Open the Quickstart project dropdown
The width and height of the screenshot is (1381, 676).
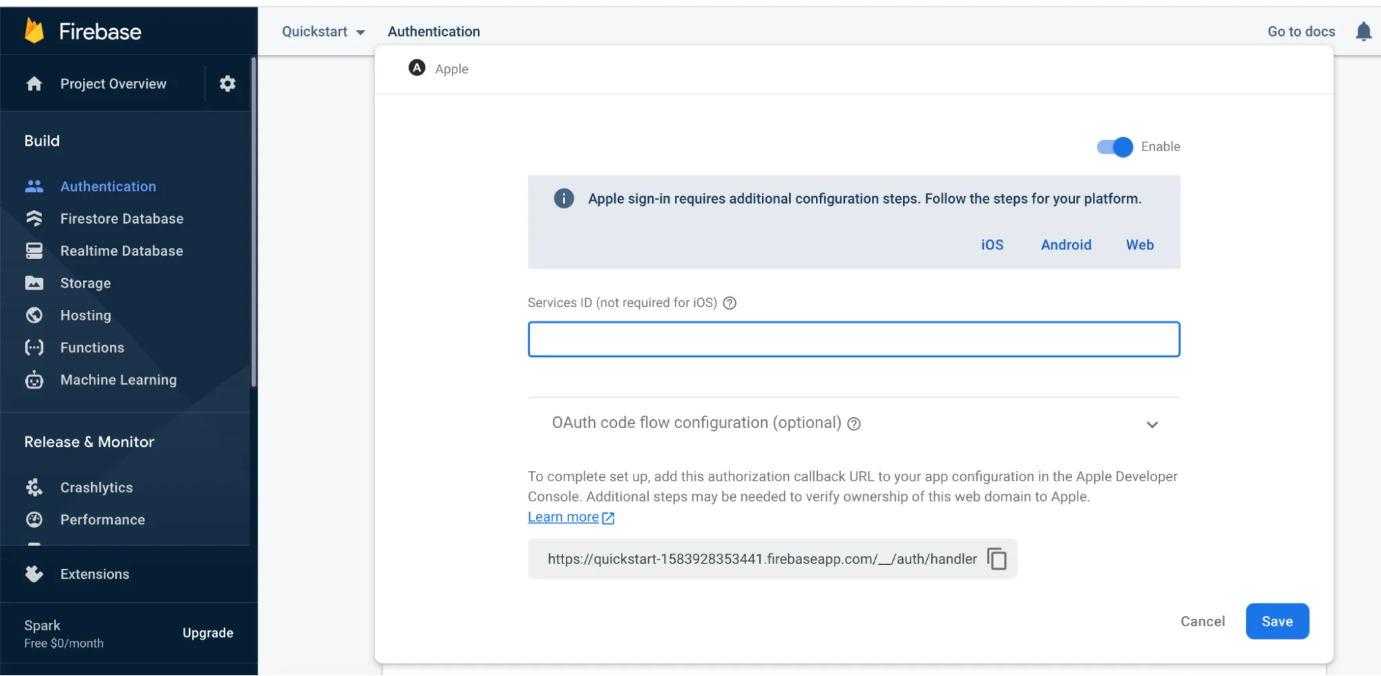click(323, 32)
